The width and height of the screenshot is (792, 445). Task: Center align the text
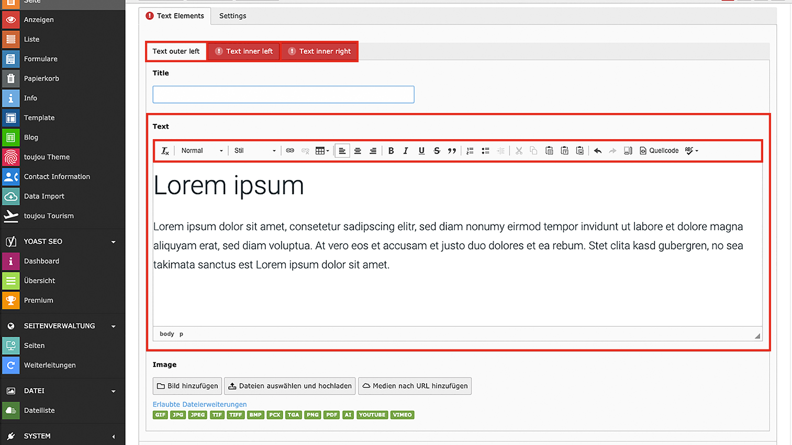coord(358,151)
